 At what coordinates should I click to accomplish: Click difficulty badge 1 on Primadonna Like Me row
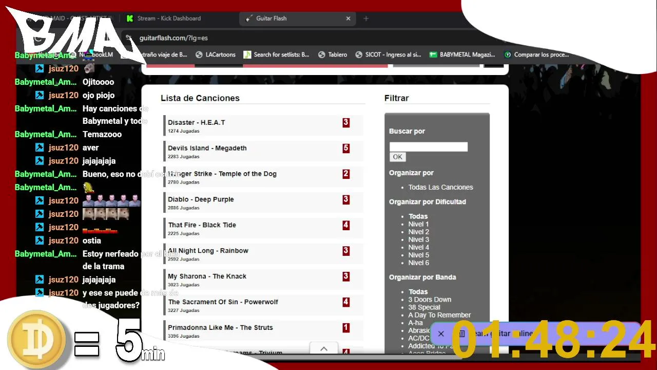(x=346, y=328)
